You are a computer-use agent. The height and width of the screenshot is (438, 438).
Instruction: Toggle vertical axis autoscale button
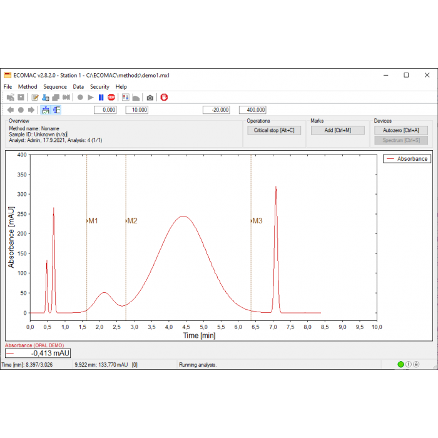[x=57, y=110]
